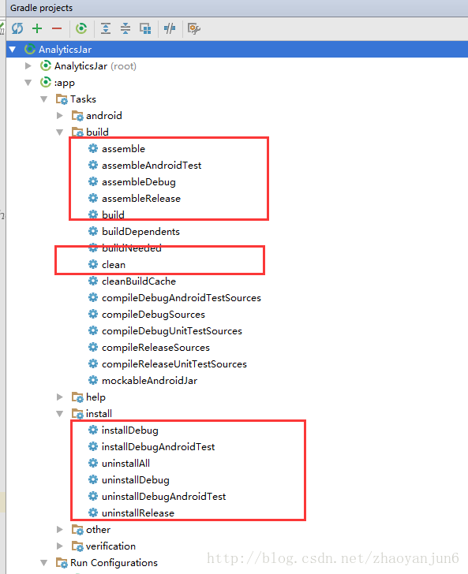Select the android folder
468x574 pixels.
pyautogui.click(x=103, y=116)
